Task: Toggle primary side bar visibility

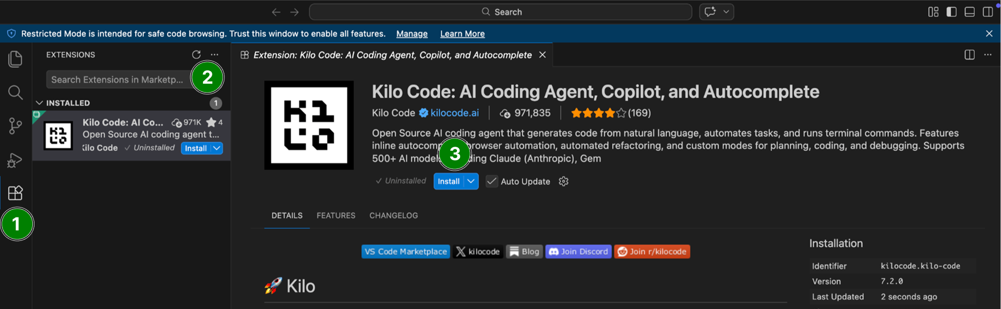Action: point(951,12)
